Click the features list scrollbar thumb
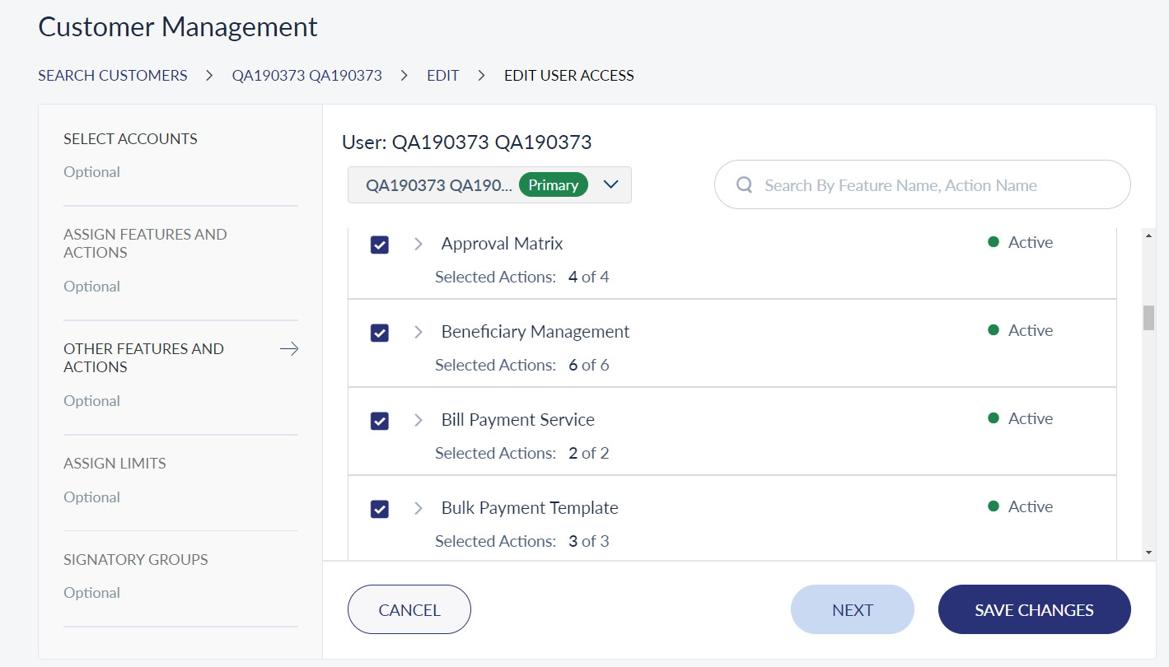The image size is (1169, 667). (x=1148, y=317)
